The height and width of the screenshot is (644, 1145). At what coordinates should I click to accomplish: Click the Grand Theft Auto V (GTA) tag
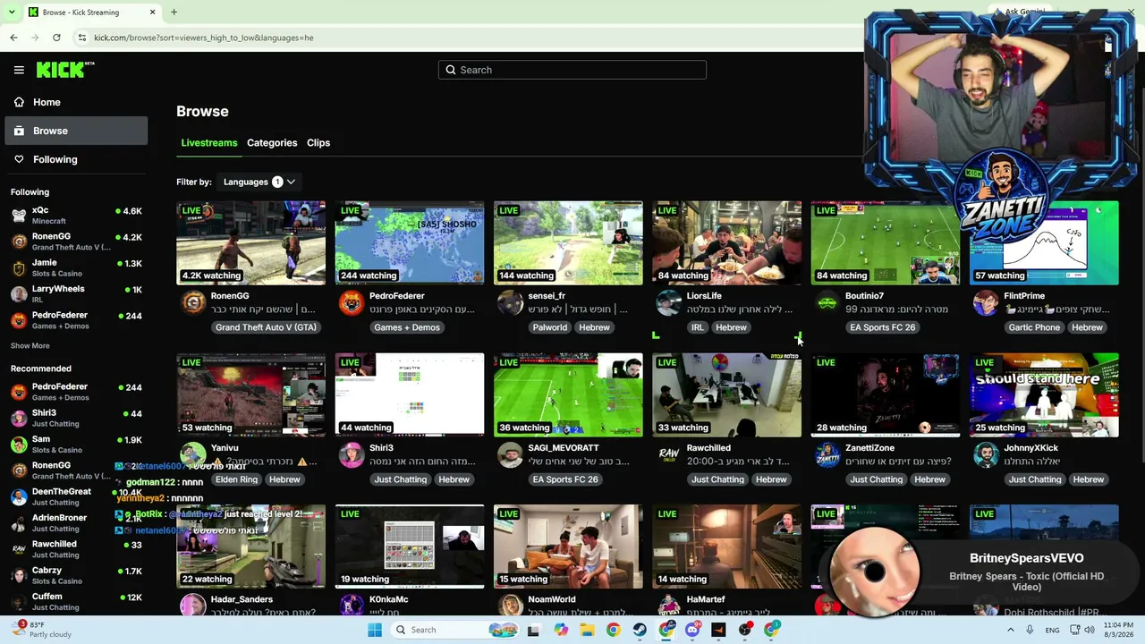coord(266,327)
